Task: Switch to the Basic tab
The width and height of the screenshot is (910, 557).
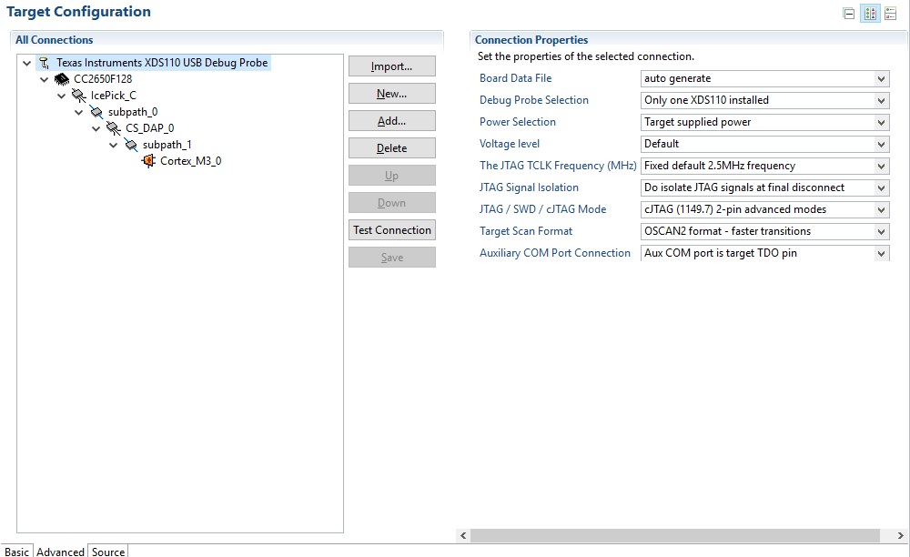Action: [x=16, y=551]
